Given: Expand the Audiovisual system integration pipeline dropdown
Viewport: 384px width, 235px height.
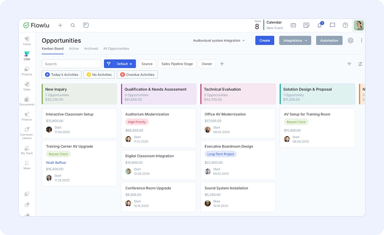Looking at the screenshot, I should (x=219, y=41).
